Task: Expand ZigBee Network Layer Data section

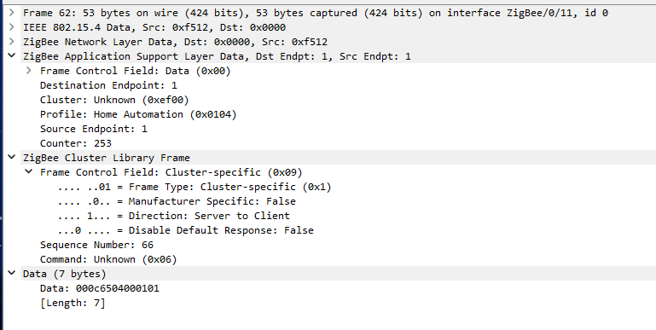Action: click(12, 42)
